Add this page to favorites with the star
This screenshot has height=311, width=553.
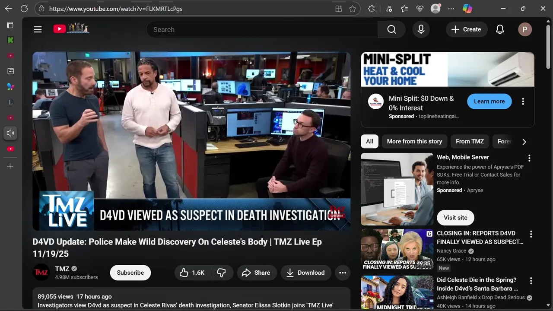(353, 9)
